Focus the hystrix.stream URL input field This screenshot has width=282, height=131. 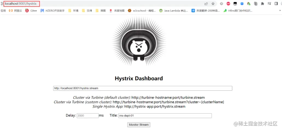[x=143, y=88]
